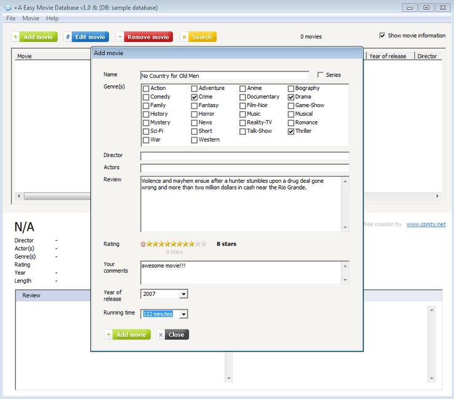Click into the Review text area
Image resolution: width=454 pixels, height=399 pixels.
click(x=241, y=204)
